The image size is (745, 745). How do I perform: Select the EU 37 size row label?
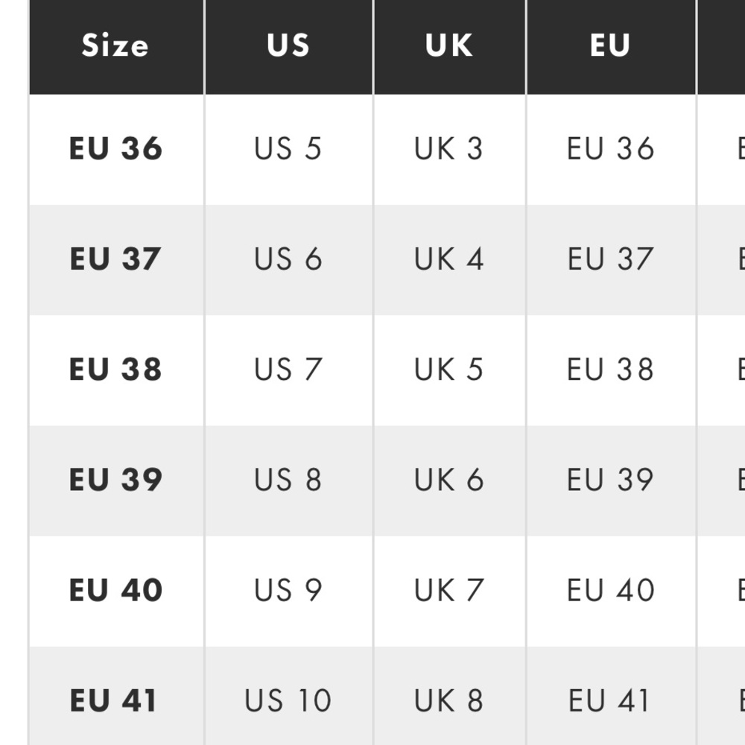click(x=115, y=259)
